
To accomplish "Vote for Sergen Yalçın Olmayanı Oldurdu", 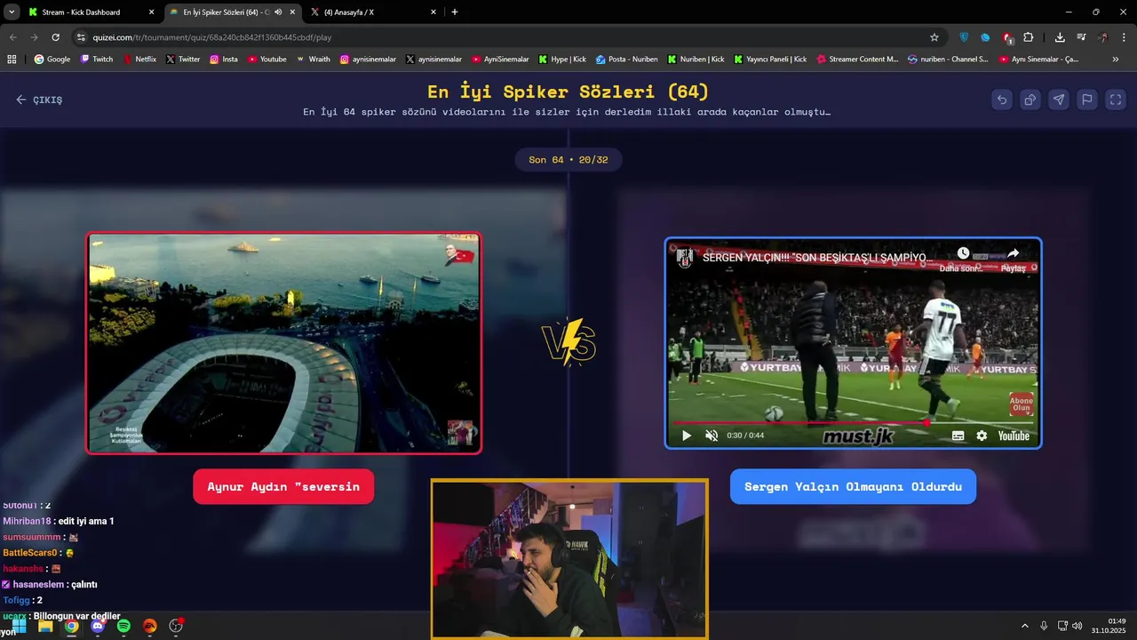I will (x=853, y=487).
